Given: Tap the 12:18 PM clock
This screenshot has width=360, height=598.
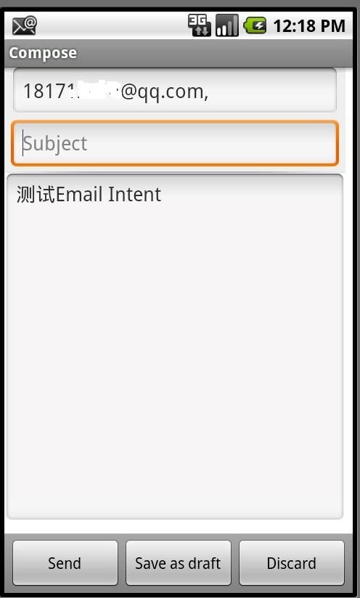Looking at the screenshot, I should pos(309,26).
